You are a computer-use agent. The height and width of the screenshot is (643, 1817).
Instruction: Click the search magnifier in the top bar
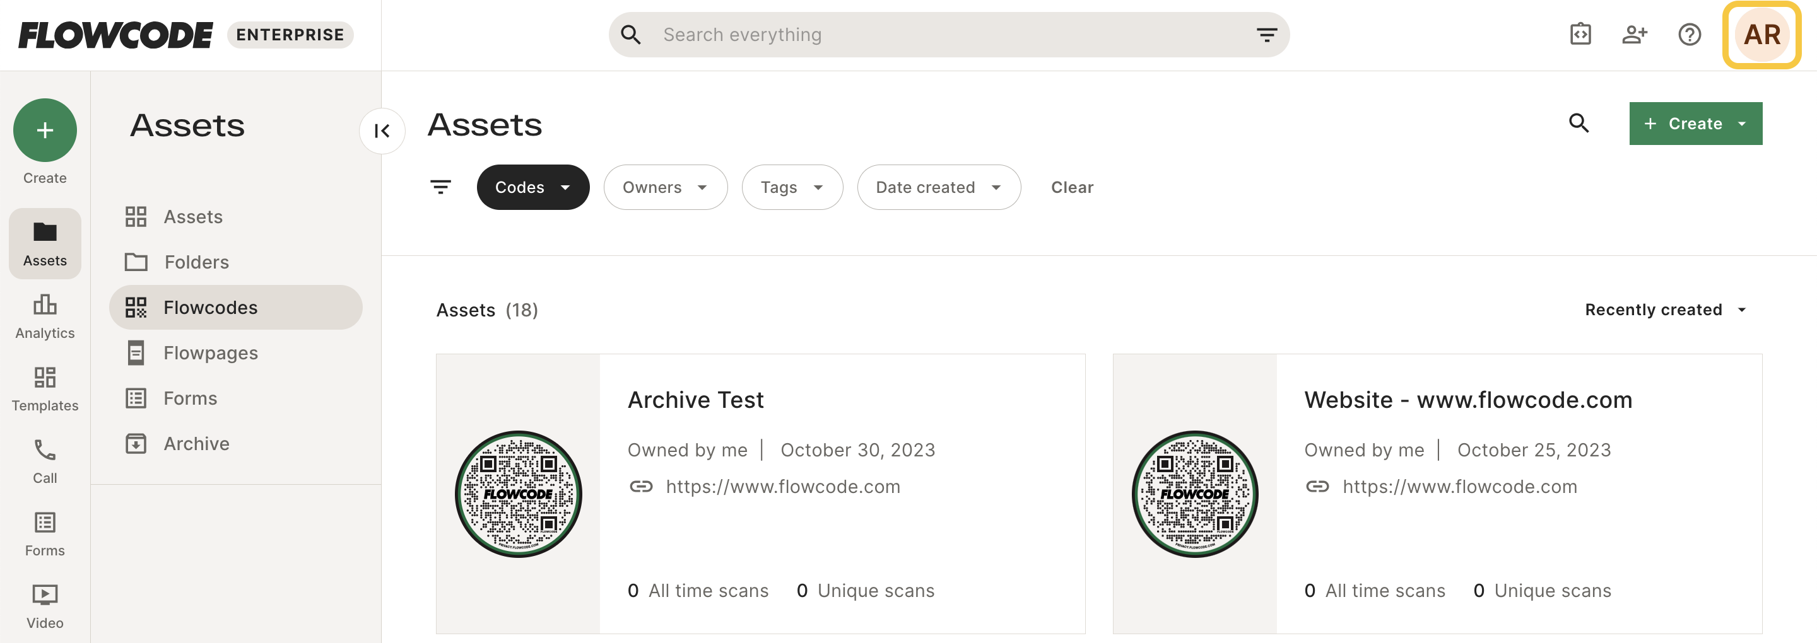point(631,35)
